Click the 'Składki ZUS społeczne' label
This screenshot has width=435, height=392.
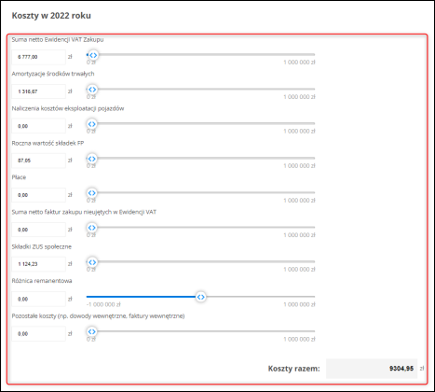coord(42,246)
